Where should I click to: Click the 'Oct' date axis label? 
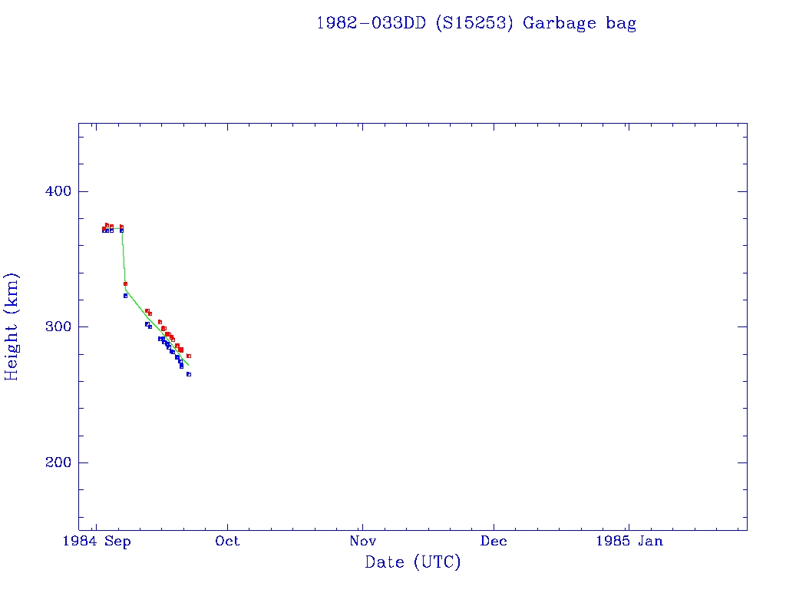click(x=227, y=542)
